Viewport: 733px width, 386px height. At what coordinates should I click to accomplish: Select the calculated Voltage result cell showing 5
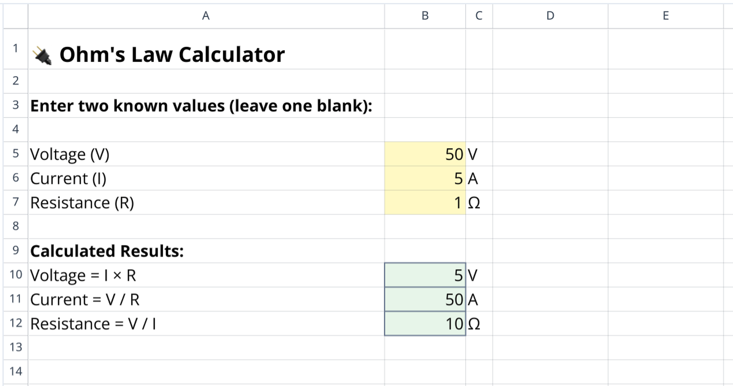pos(424,275)
